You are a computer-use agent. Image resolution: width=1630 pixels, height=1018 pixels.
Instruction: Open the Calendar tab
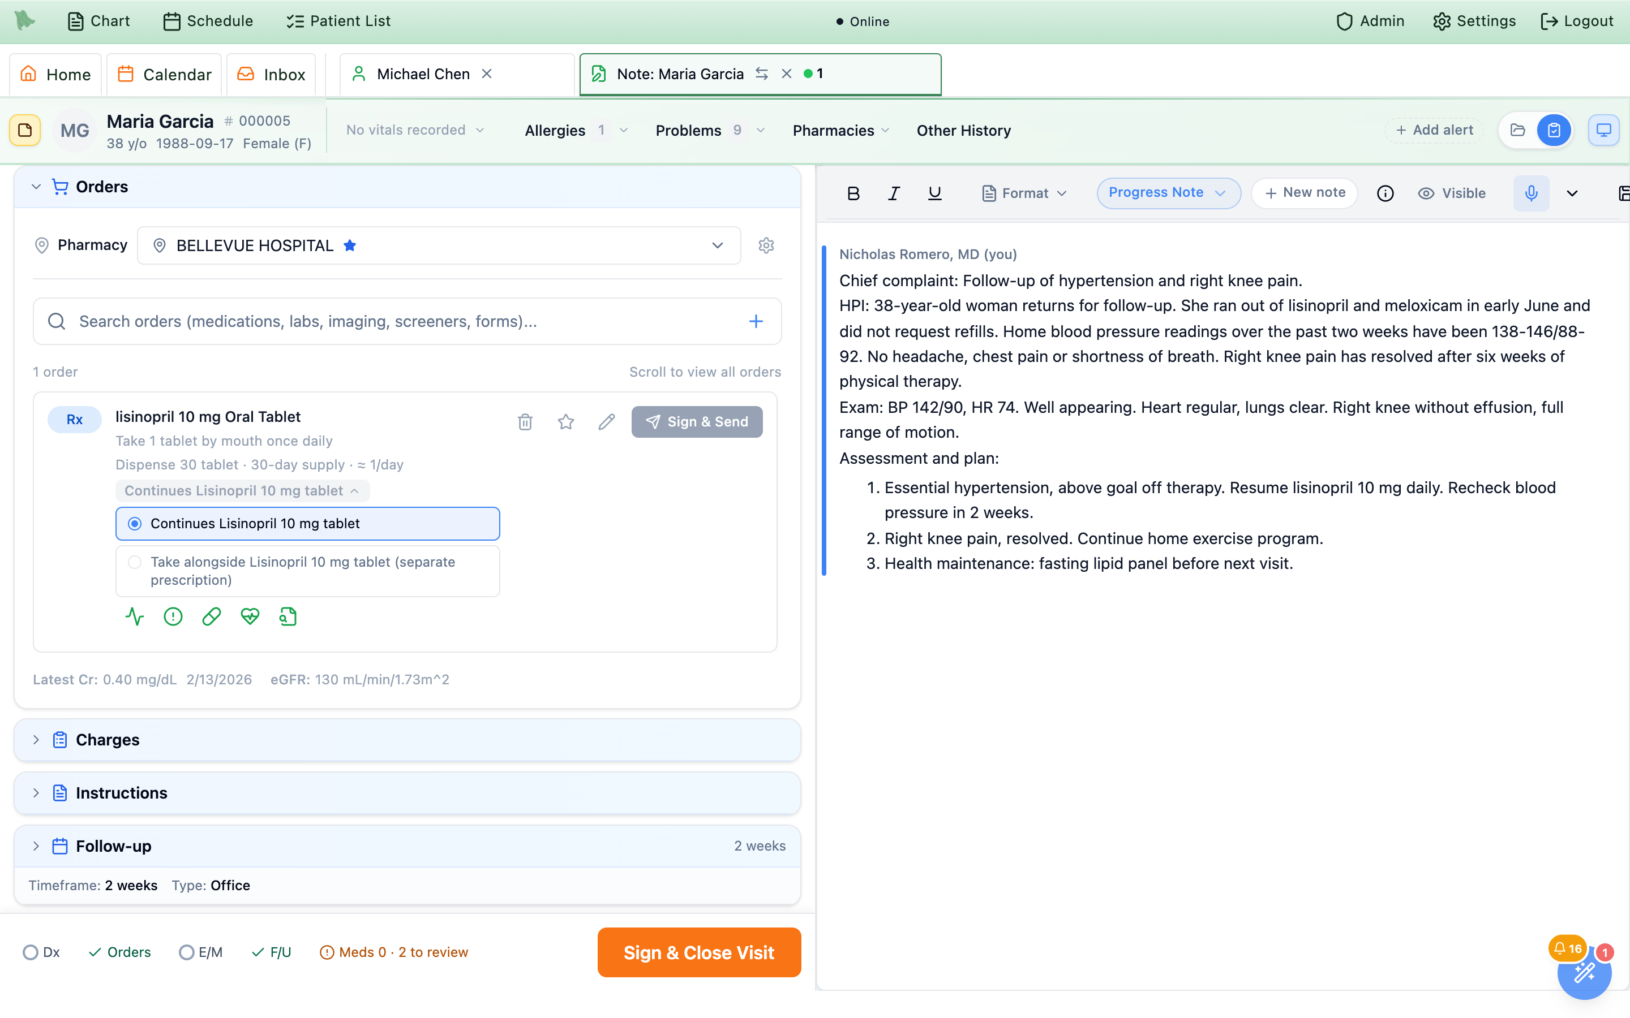coord(164,74)
